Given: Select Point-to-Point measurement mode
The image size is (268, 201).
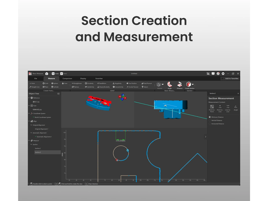Looking at the screenshot, I should [212, 108].
